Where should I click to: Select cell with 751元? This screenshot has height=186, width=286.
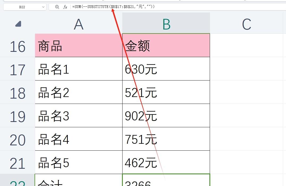point(166,139)
